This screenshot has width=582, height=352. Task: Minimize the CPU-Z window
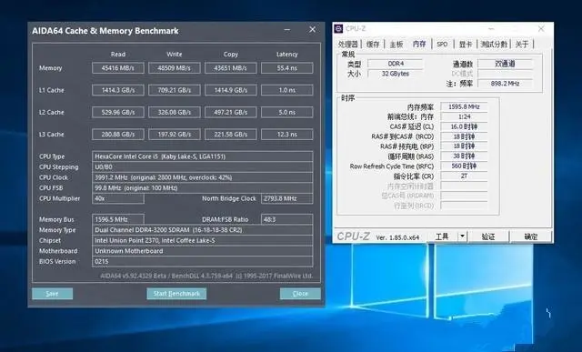coord(491,28)
